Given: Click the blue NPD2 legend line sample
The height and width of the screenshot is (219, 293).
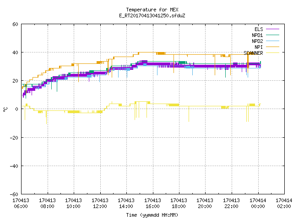Looking at the screenshot, I should pyautogui.click(x=272, y=41).
